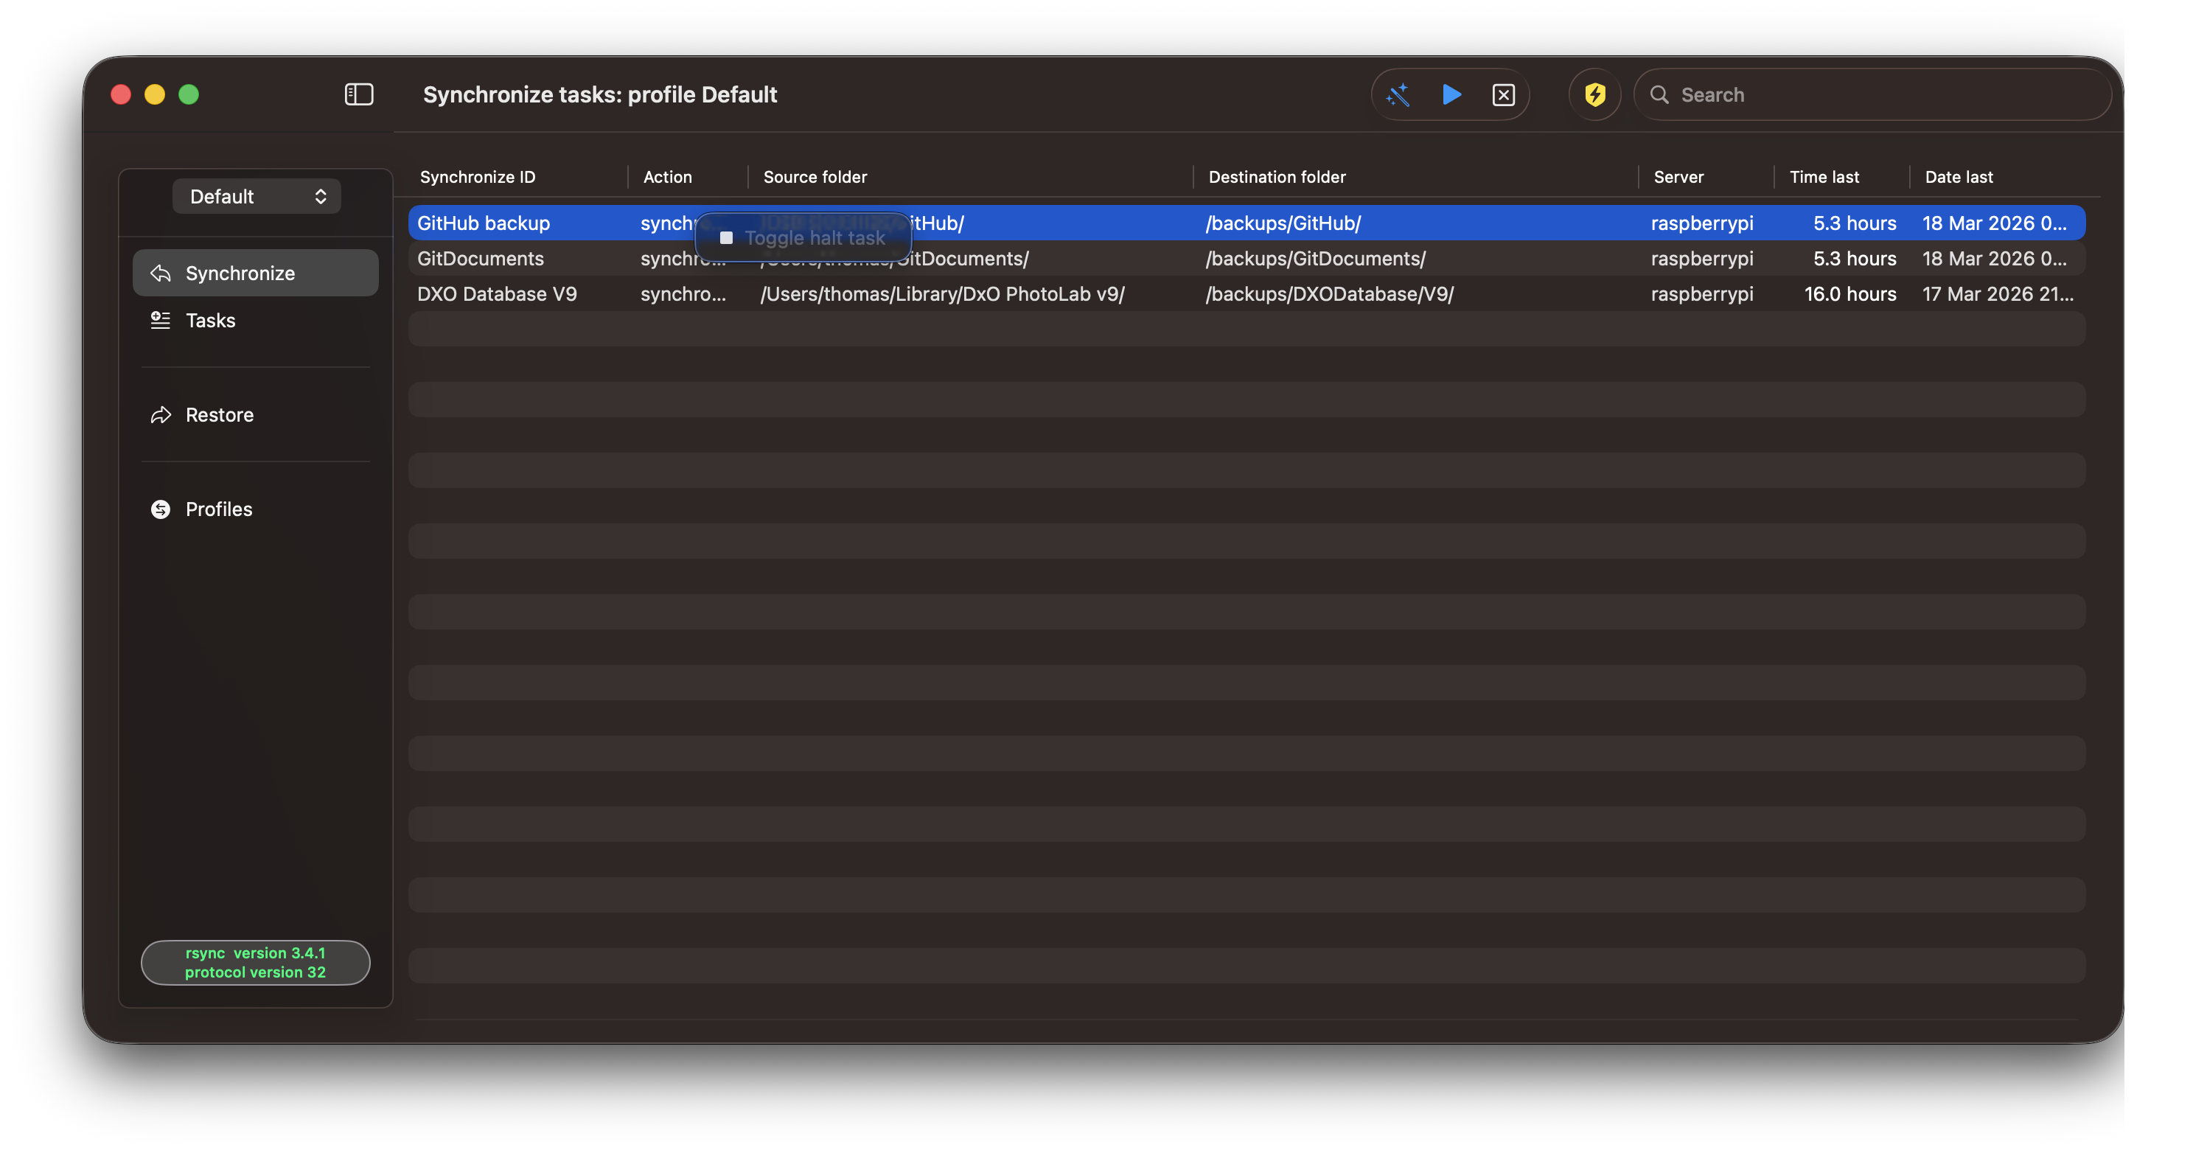Open the Default profile dropdown
Viewport: 2207px width, 1153px height.
click(257, 196)
